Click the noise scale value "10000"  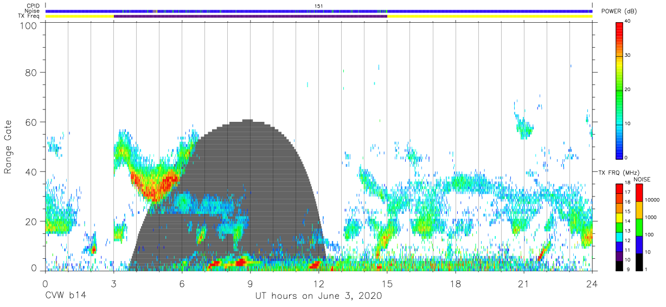(x=652, y=199)
